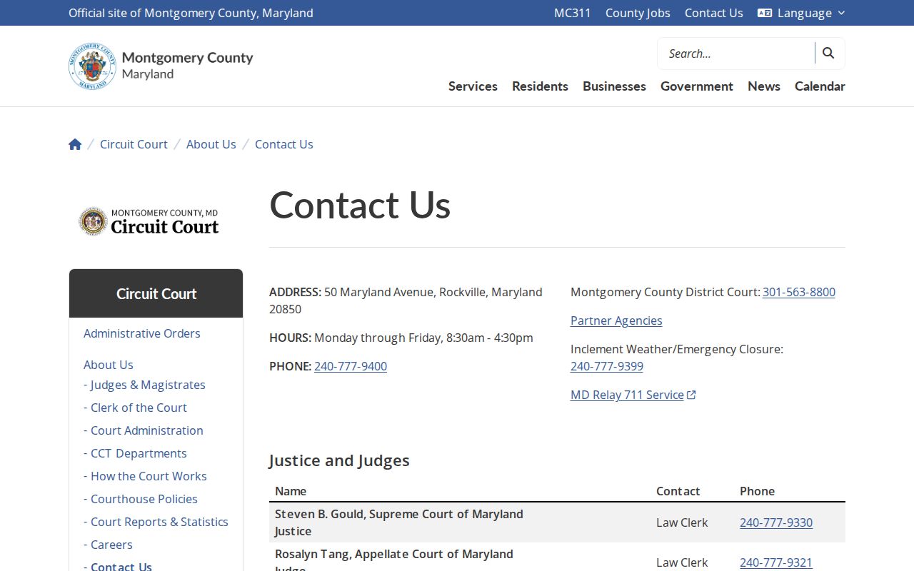Open MD Relay 711 Service link
The height and width of the screenshot is (571, 914).
(x=627, y=395)
